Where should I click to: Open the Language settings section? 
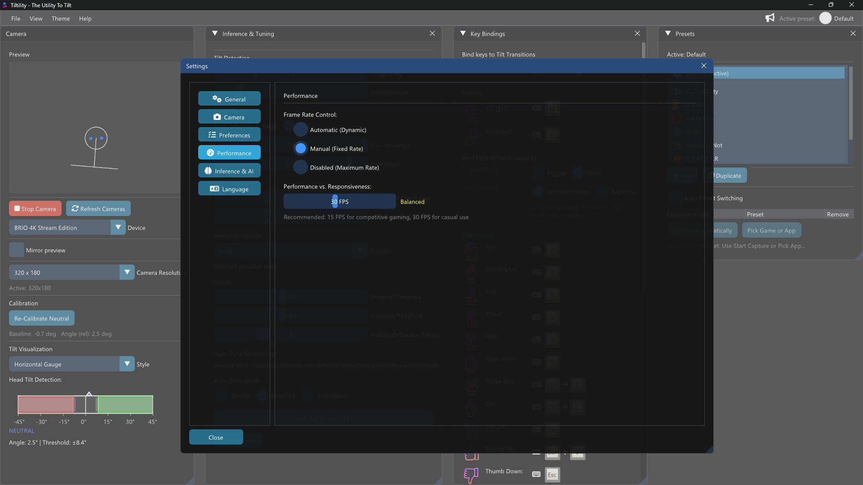pos(229,188)
